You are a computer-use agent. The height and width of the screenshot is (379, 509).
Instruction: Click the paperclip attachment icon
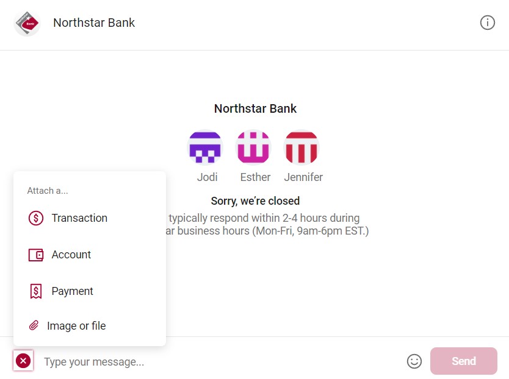tap(34, 326)
